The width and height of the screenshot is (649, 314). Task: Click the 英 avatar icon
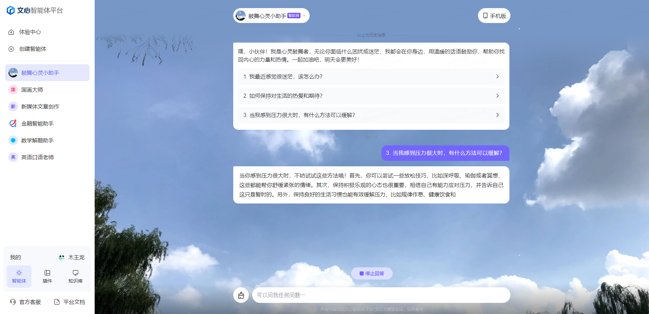(x=13, y=157)
